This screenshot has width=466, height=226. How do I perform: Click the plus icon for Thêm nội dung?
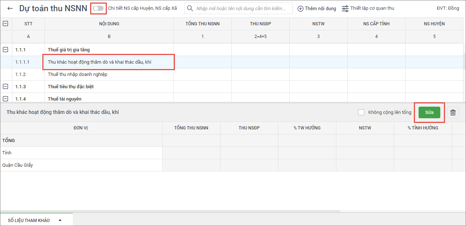click(x=300, y=9)
